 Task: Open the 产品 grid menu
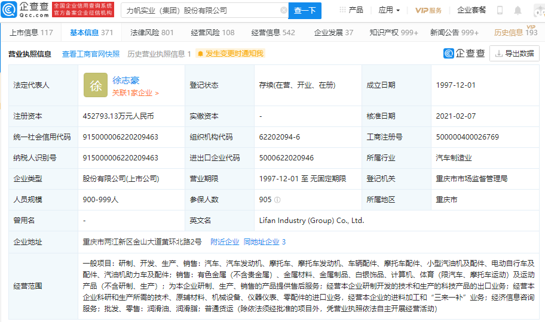click(x=351, y=10)
